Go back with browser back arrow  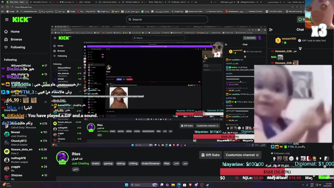point(2,7)
